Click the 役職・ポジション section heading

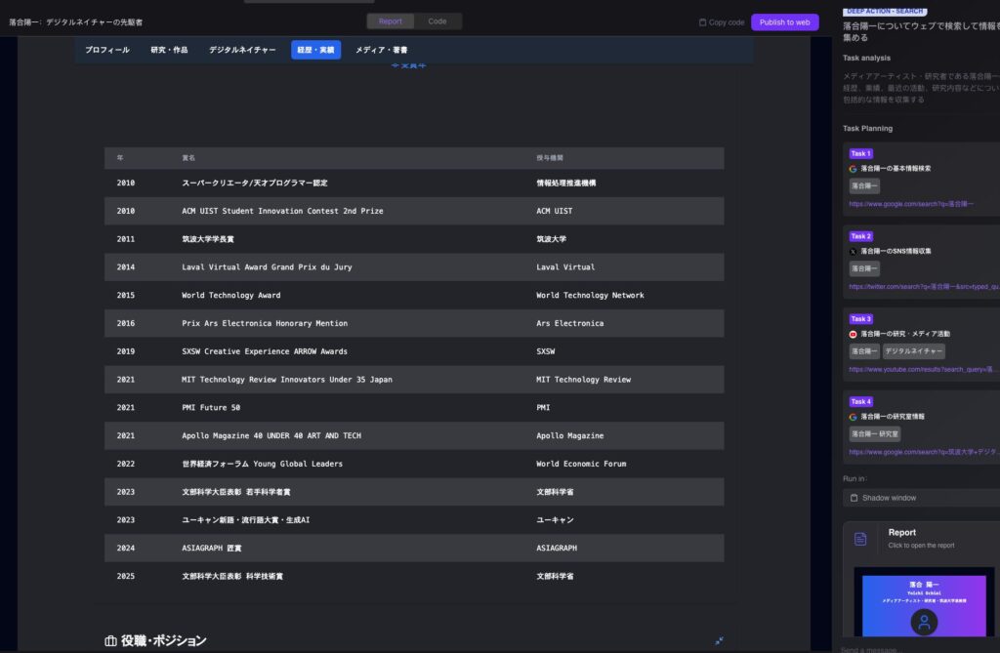tap(163, 641)
